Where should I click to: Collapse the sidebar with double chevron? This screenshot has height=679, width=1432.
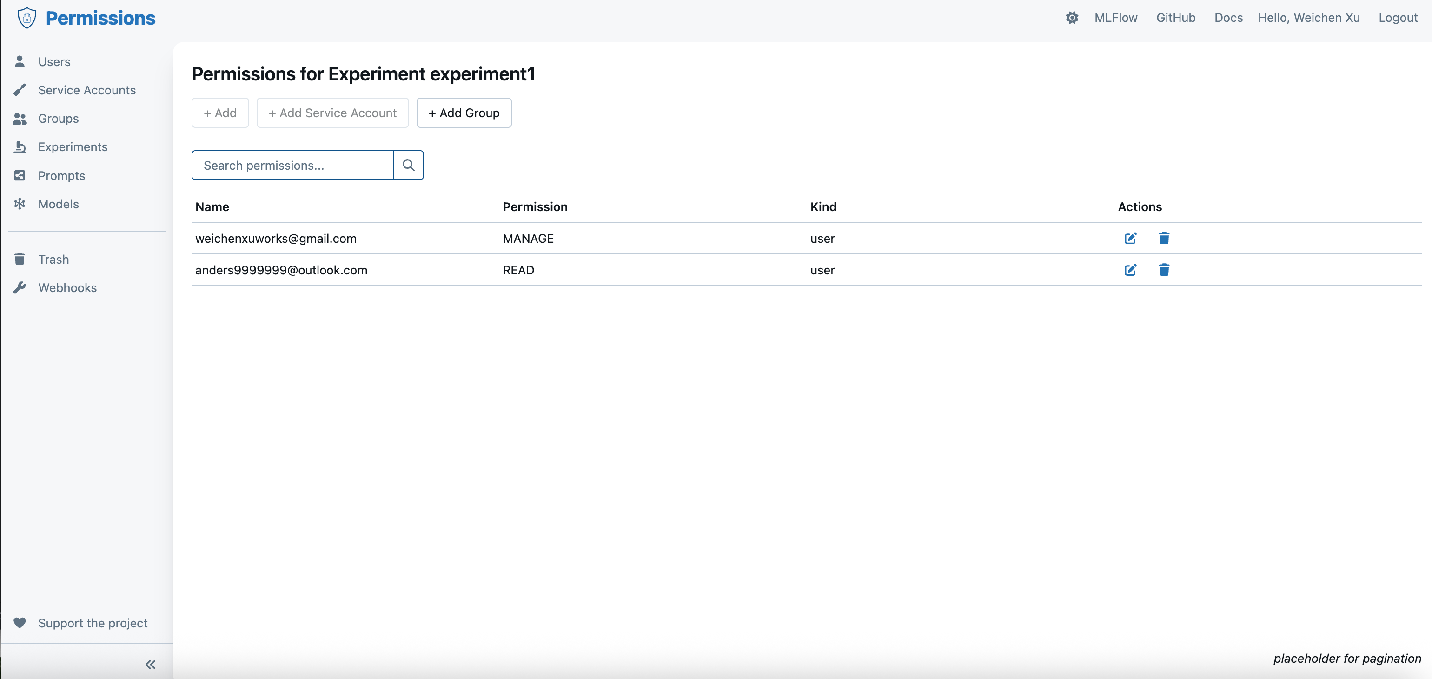tap(150, 664)
